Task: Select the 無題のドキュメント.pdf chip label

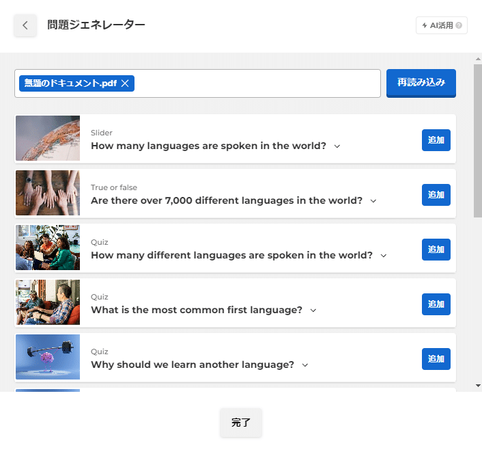Action: 70,83
